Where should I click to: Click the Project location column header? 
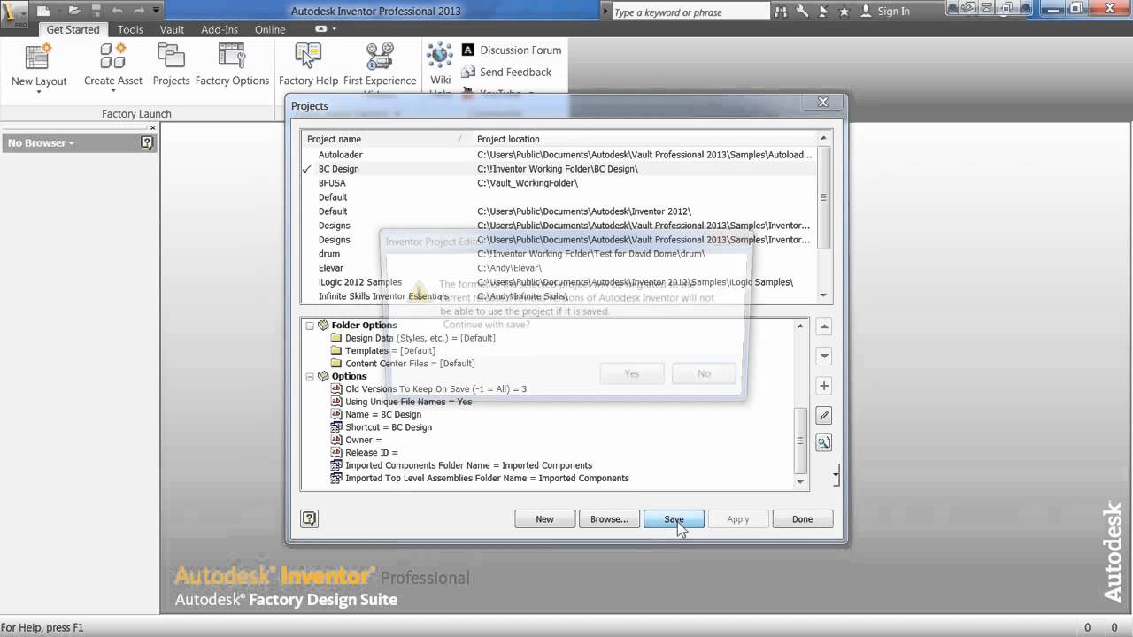tap(644, 139)
